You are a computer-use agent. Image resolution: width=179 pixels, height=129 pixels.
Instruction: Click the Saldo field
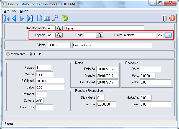coord(50,87)
